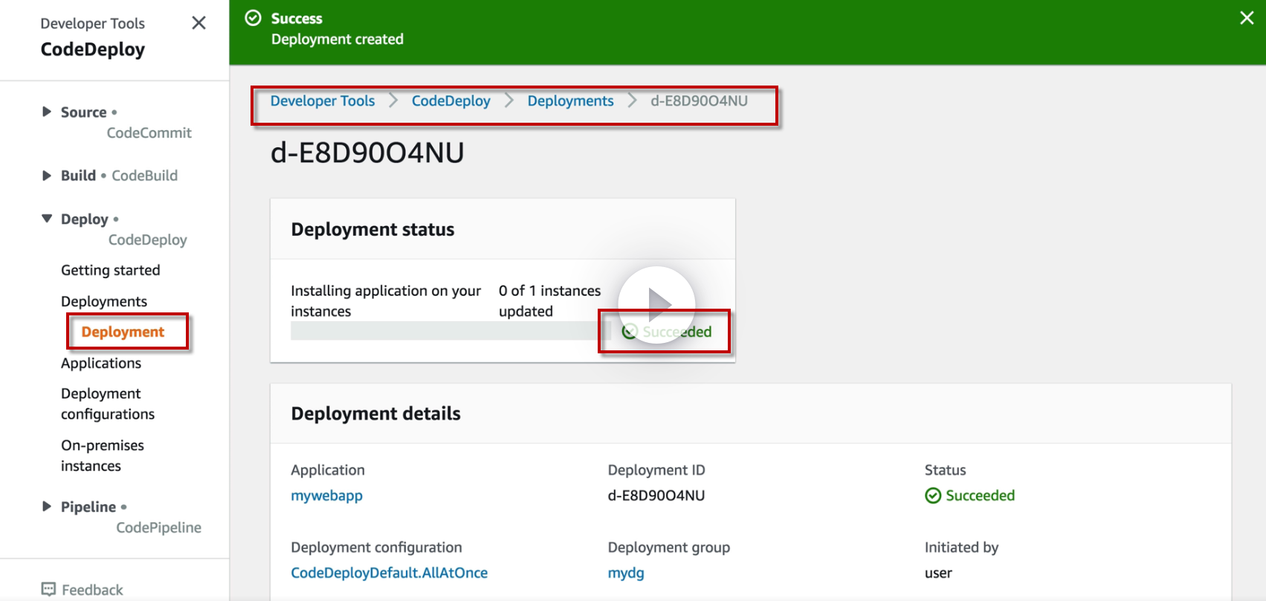Click the CodeDeploy sidebar title
1266x601 pixels.
pyautogui.click(x=93, y=49)
